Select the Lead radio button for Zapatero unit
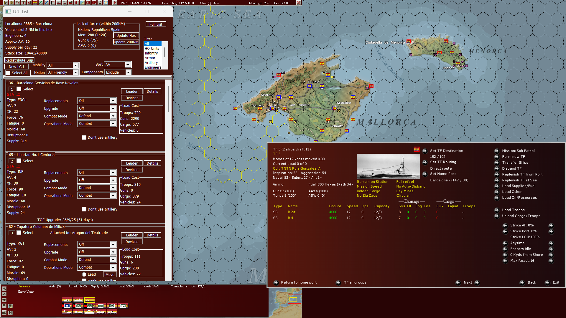 [x=85, y=274]
